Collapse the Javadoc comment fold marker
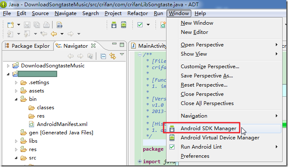Viewport: 288px width, 167px height. [x=140, y=54]
